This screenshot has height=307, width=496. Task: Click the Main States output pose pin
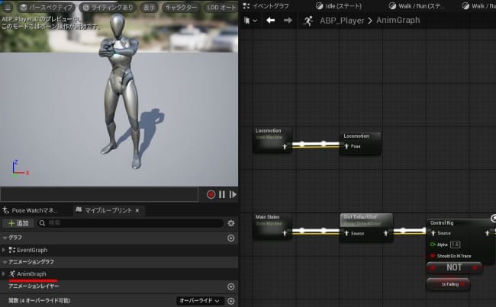(285, 233)
